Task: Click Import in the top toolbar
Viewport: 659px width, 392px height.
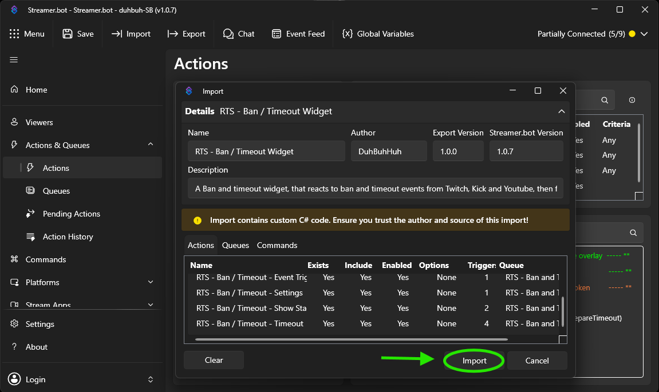Action: click(x=131, y=34)
